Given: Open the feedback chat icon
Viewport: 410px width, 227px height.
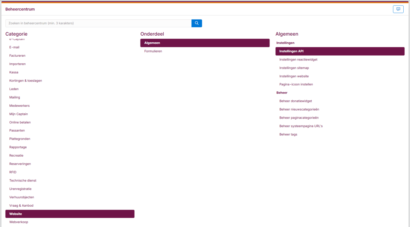Looking at the screenshot, I should pyautogui.click(x=398, y=9).
